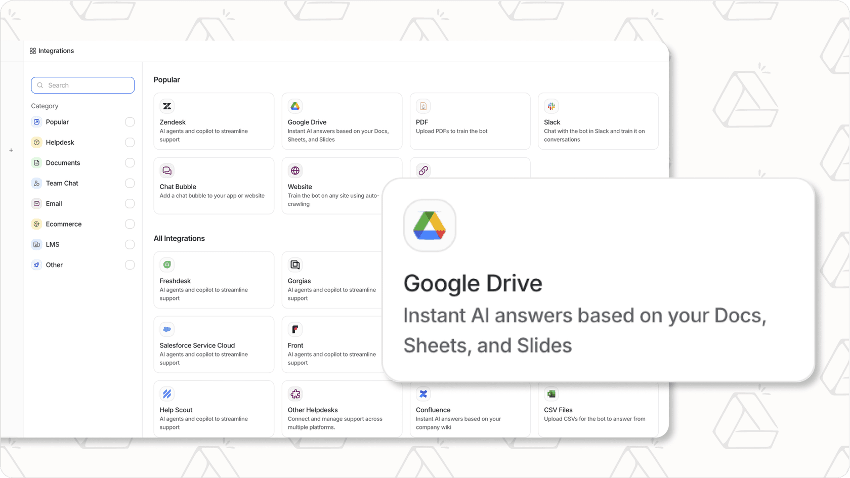This screenshot has width=850, height=478.
Task: Select the CSV Files icon
Action: click(x=551, y=394)
